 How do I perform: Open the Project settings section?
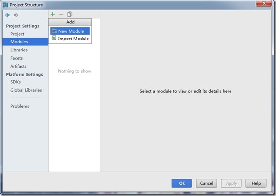tap(17, 34)
